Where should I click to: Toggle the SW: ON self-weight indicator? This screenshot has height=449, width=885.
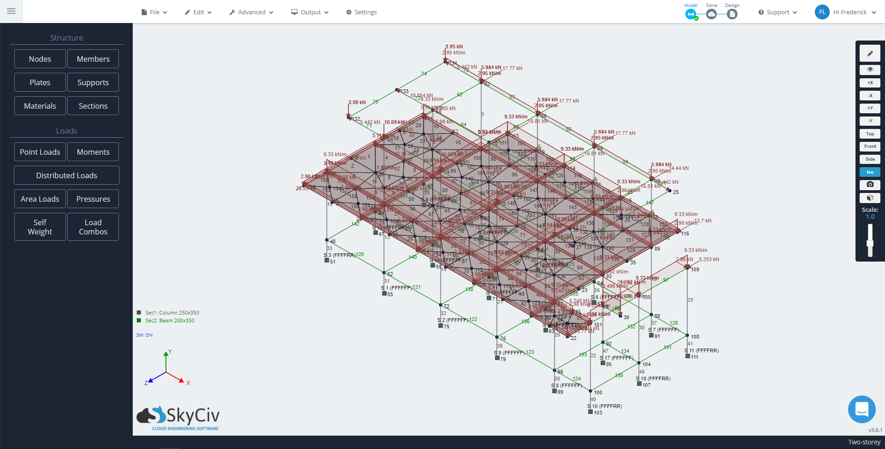(144, 335)
